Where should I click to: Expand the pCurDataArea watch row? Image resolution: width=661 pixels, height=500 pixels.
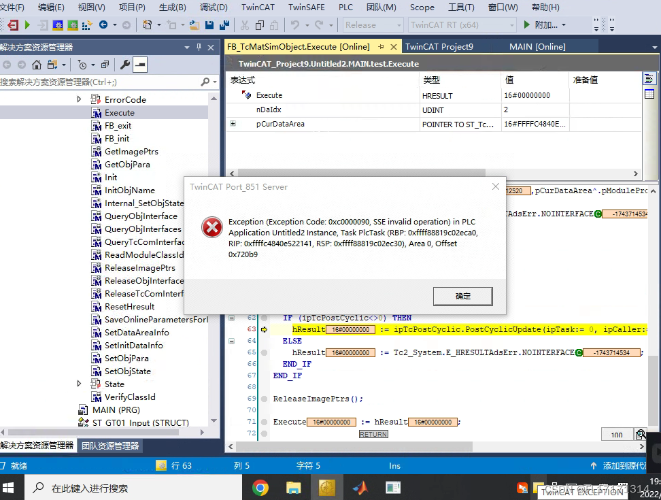[233, 124]
